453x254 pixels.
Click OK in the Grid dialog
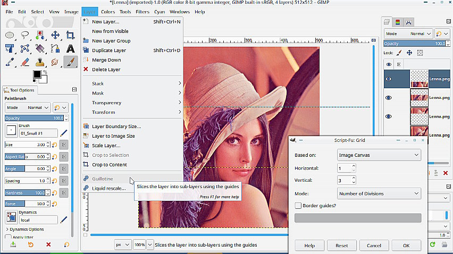pyautogui.click(x=406, y=245)
